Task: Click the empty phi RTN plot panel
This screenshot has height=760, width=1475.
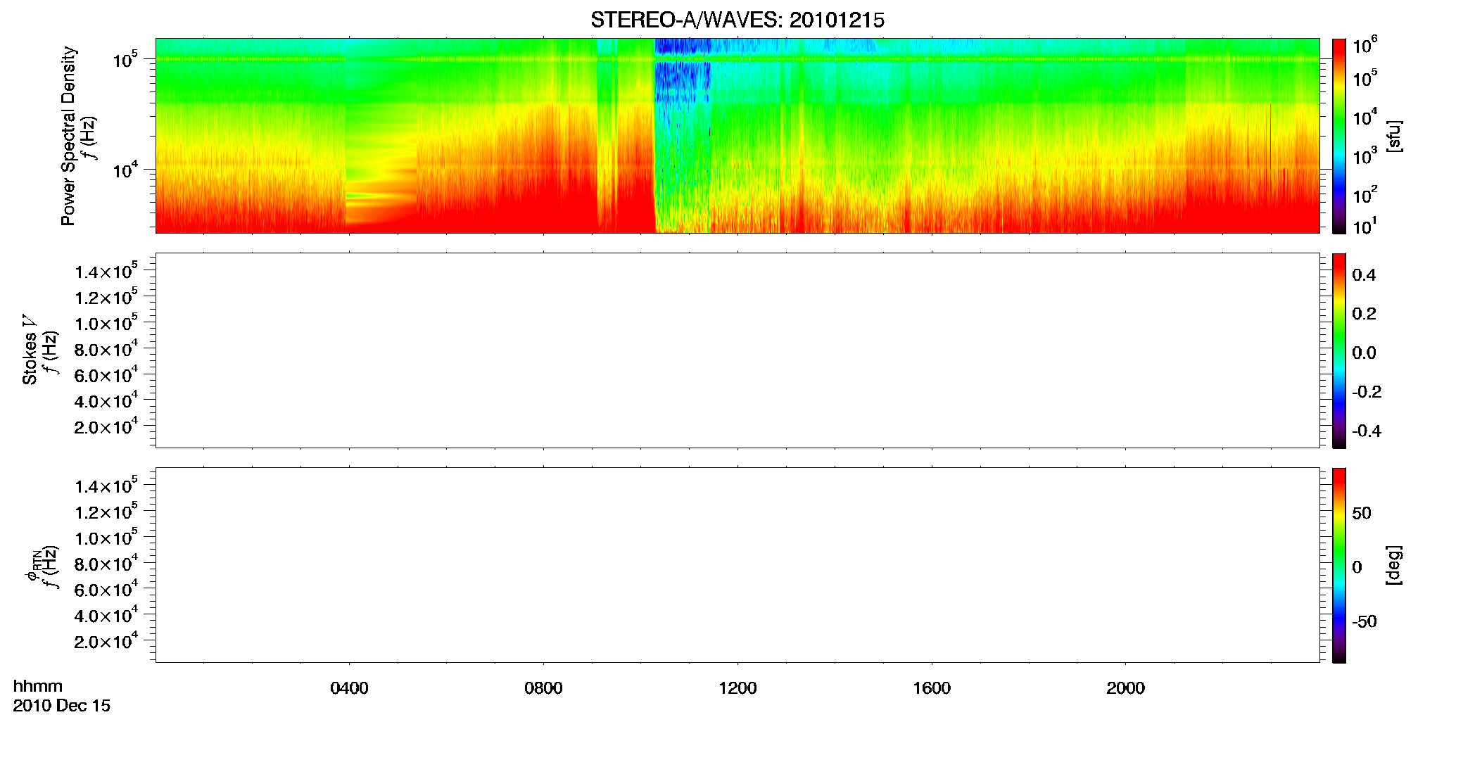Action: [737, 565]
